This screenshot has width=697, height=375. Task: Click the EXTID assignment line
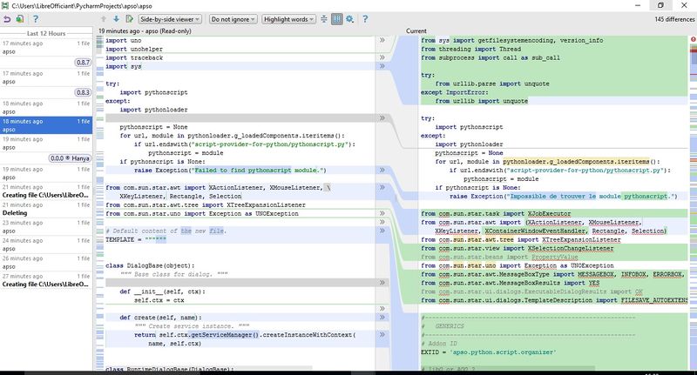click(489, 352)
